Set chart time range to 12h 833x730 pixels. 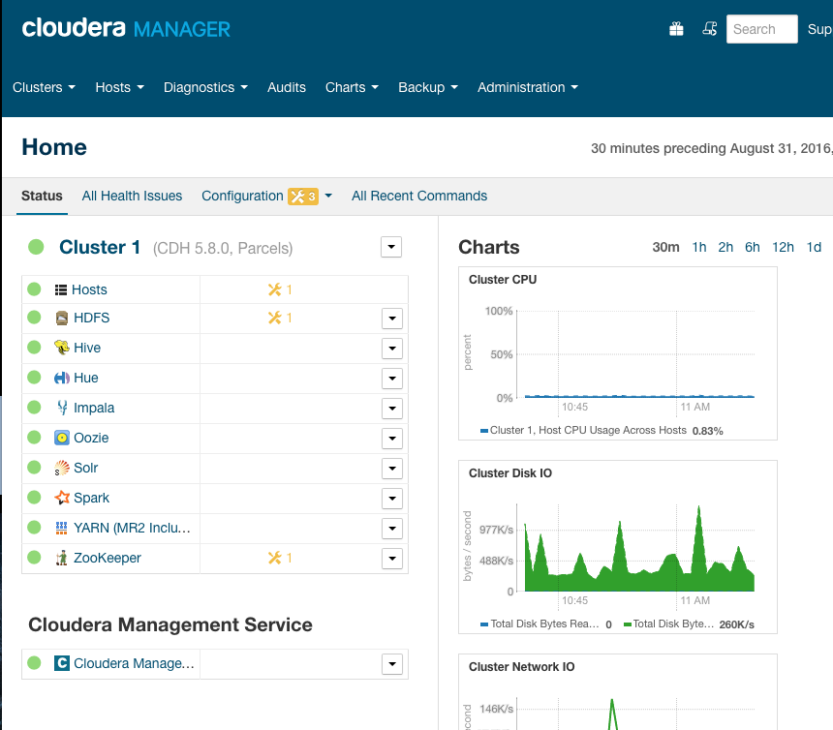pyautogui.click(x=783, y=248)
